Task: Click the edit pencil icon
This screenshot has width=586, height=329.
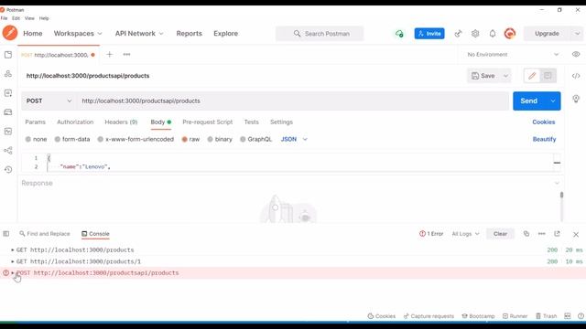Action: click(x=532, y=76)
